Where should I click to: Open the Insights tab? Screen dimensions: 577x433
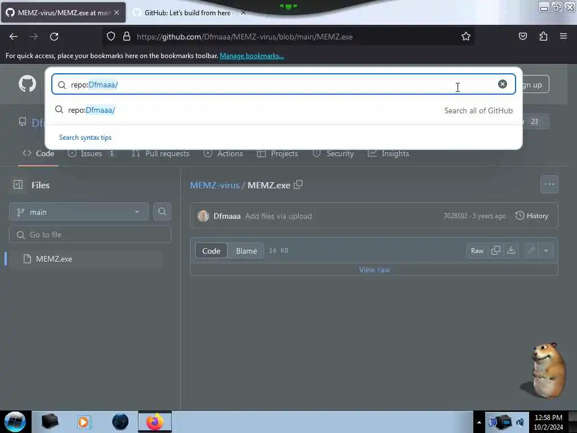pyautogui.click(x=389, y=153)
